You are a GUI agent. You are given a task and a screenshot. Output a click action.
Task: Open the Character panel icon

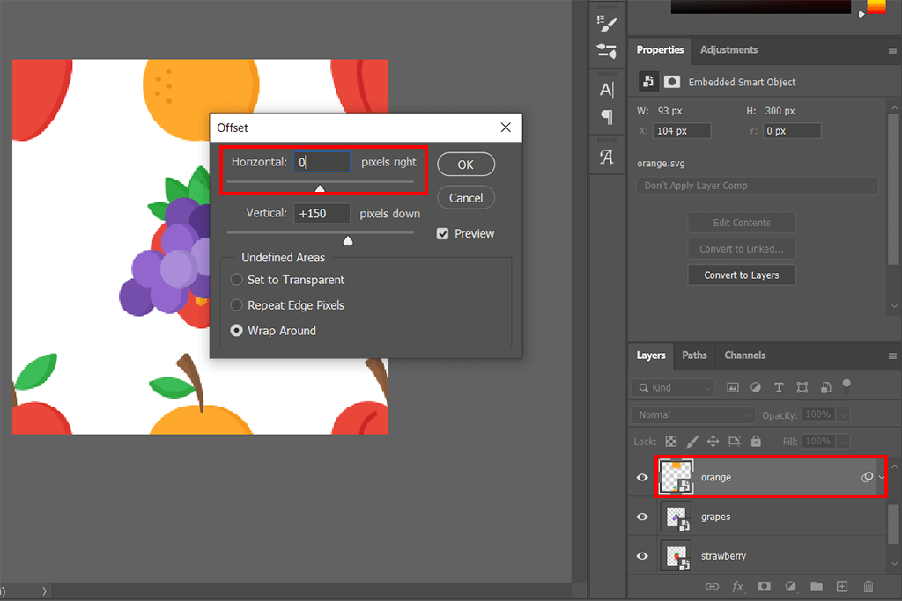click(607, 90)
